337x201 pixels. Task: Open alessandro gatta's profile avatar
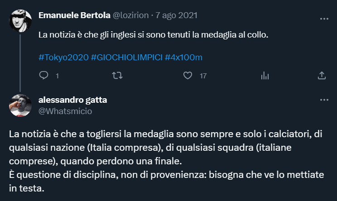[20, 105]
